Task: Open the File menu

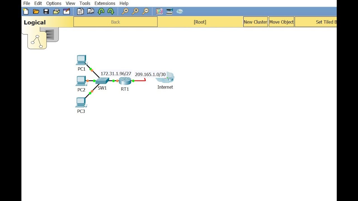Action: (x=27, y=3)
